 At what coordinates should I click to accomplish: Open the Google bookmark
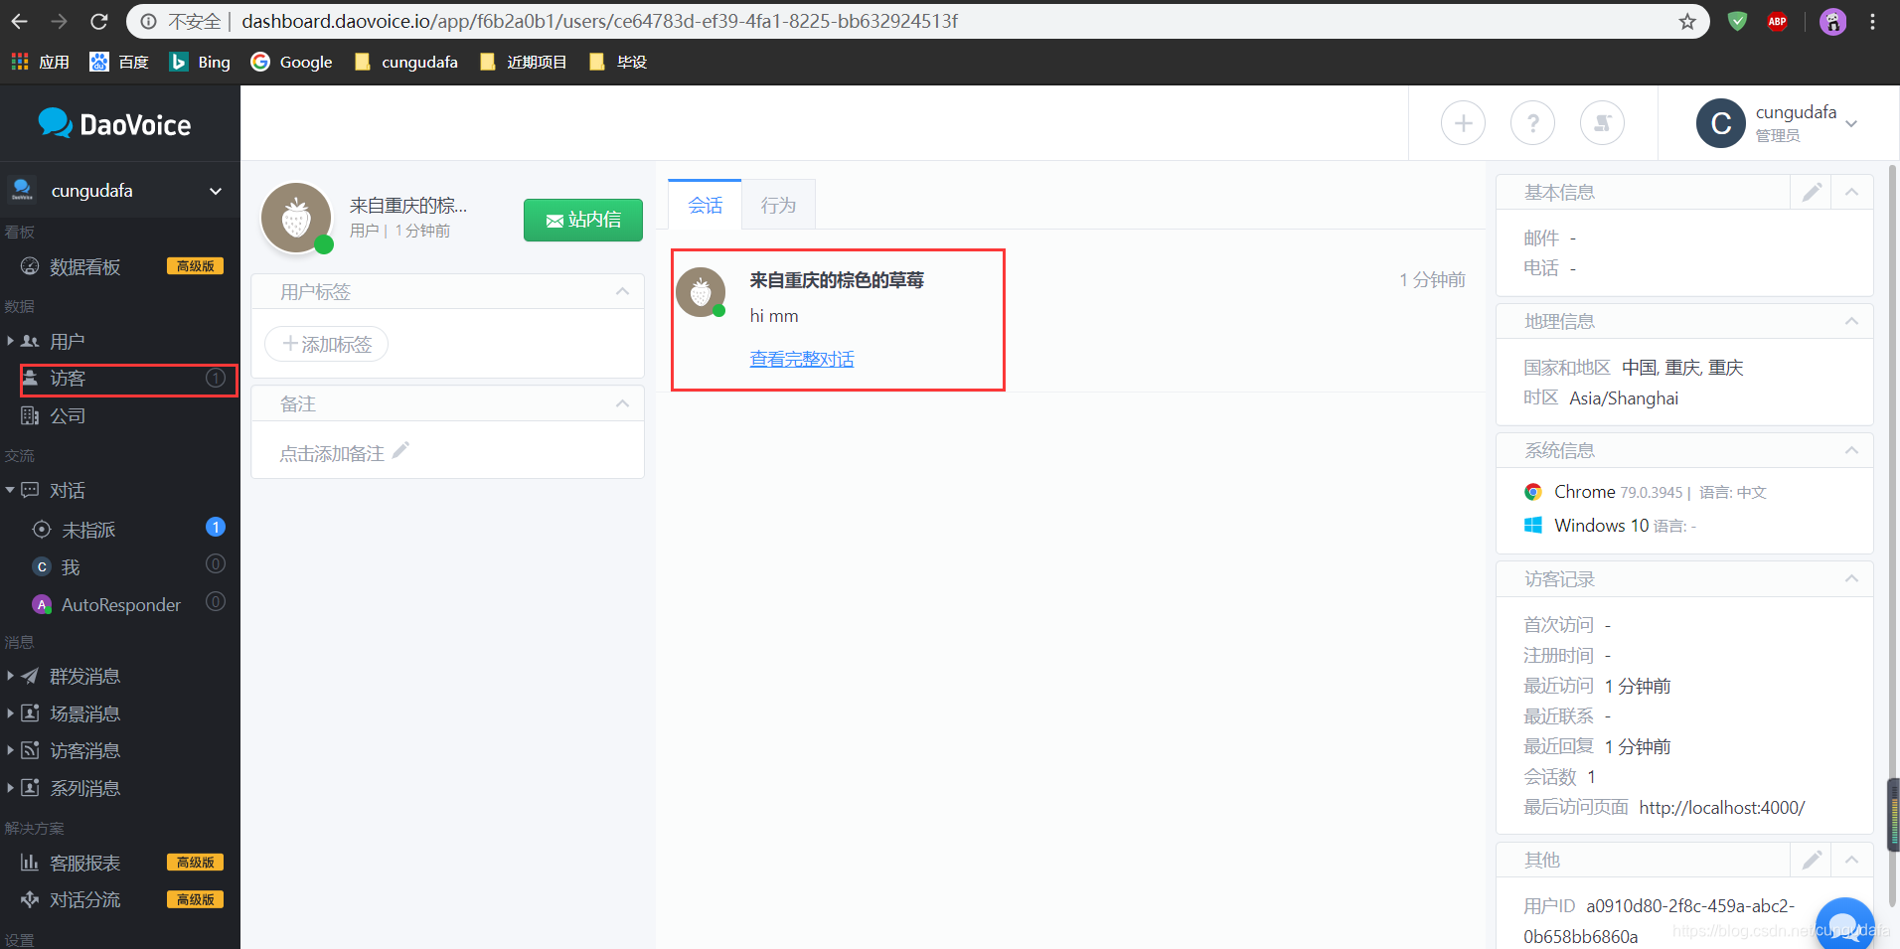click(291, 62)
